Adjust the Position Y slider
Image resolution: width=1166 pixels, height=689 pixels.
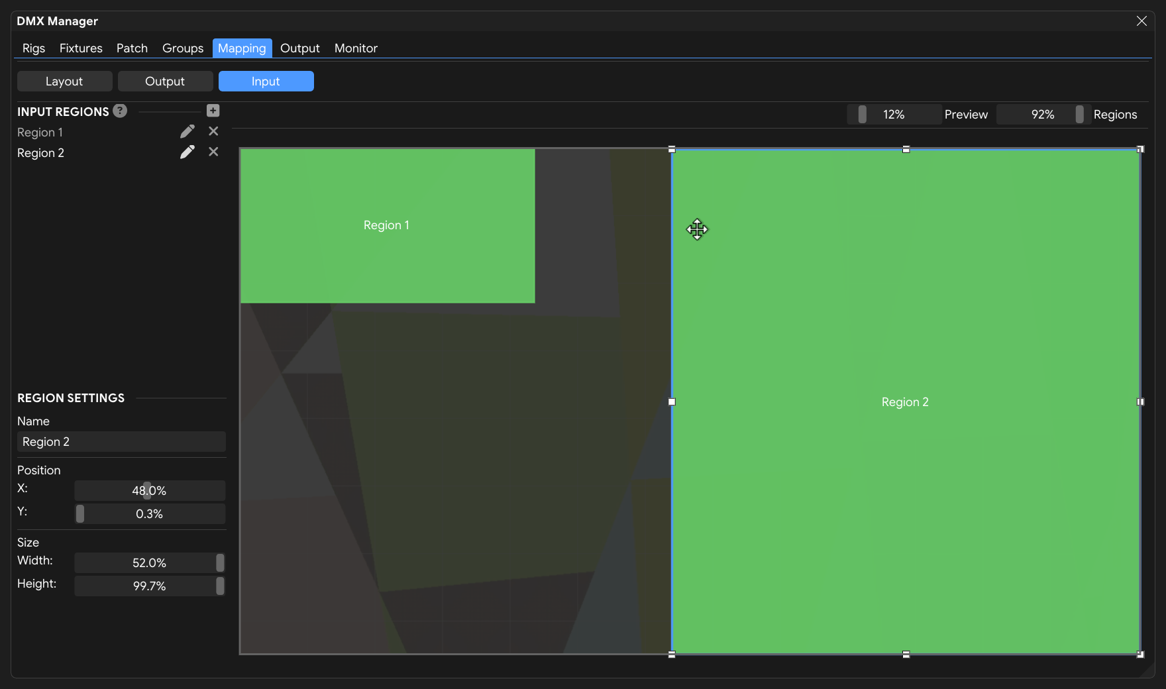pos(150,514)
